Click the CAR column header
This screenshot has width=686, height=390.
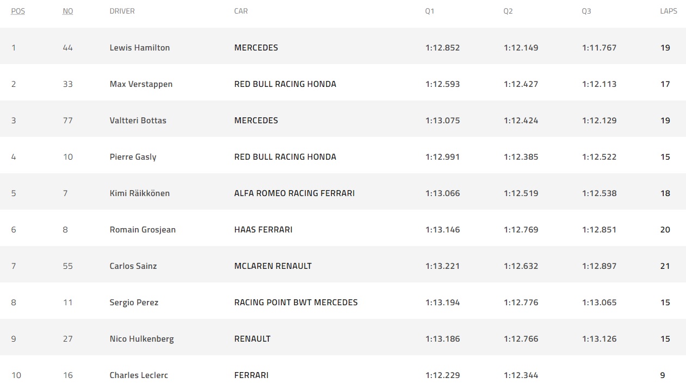pos(241,11)
